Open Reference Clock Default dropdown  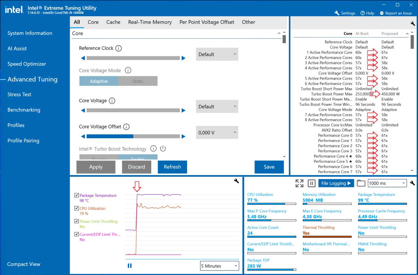click(x=217, y=54)
